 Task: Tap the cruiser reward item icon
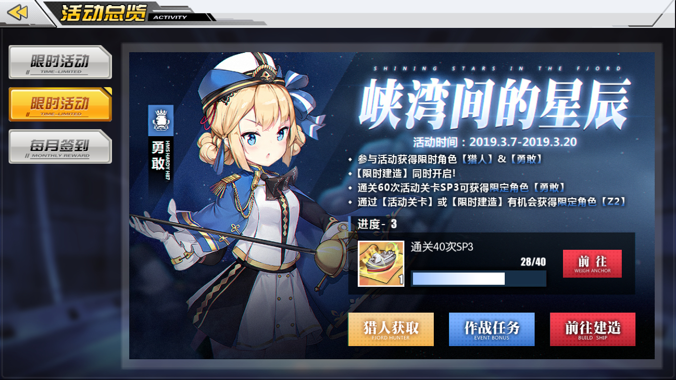pos(381,263)
